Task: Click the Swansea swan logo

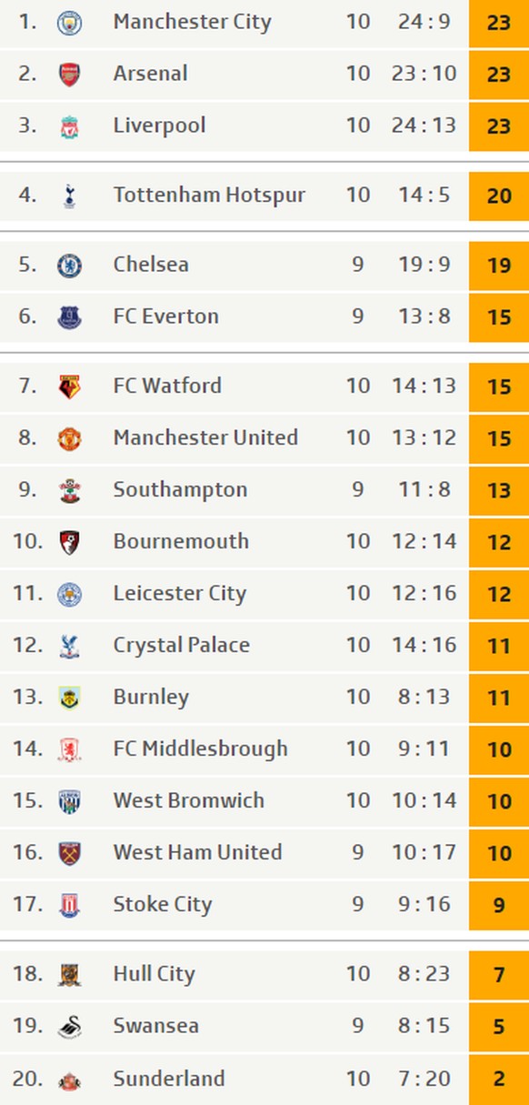Action: [69, 1027]
